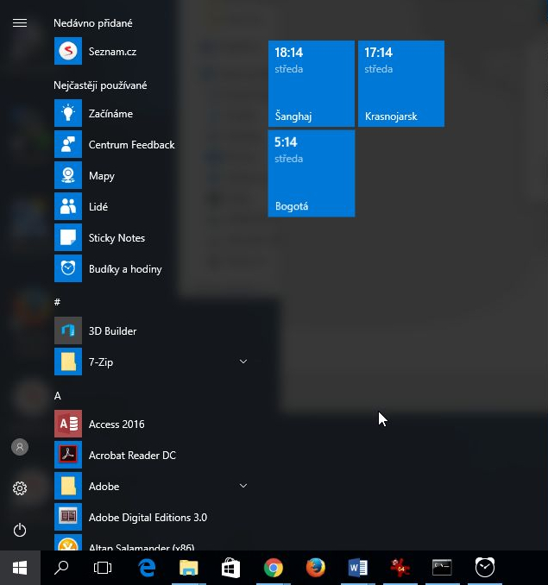
Task: Open Začínáme lightbulb icon
Action: pyautogui.click(x=68, y=113)
